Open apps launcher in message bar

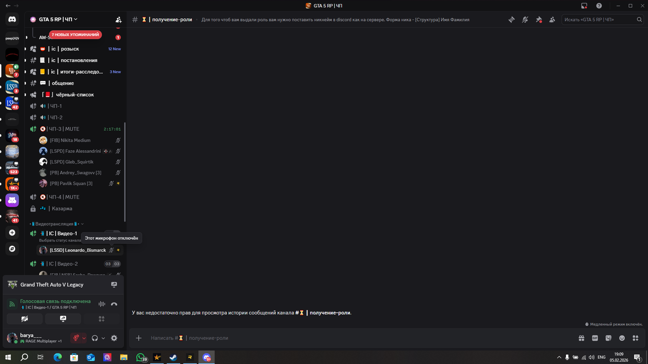coord(635,338)
